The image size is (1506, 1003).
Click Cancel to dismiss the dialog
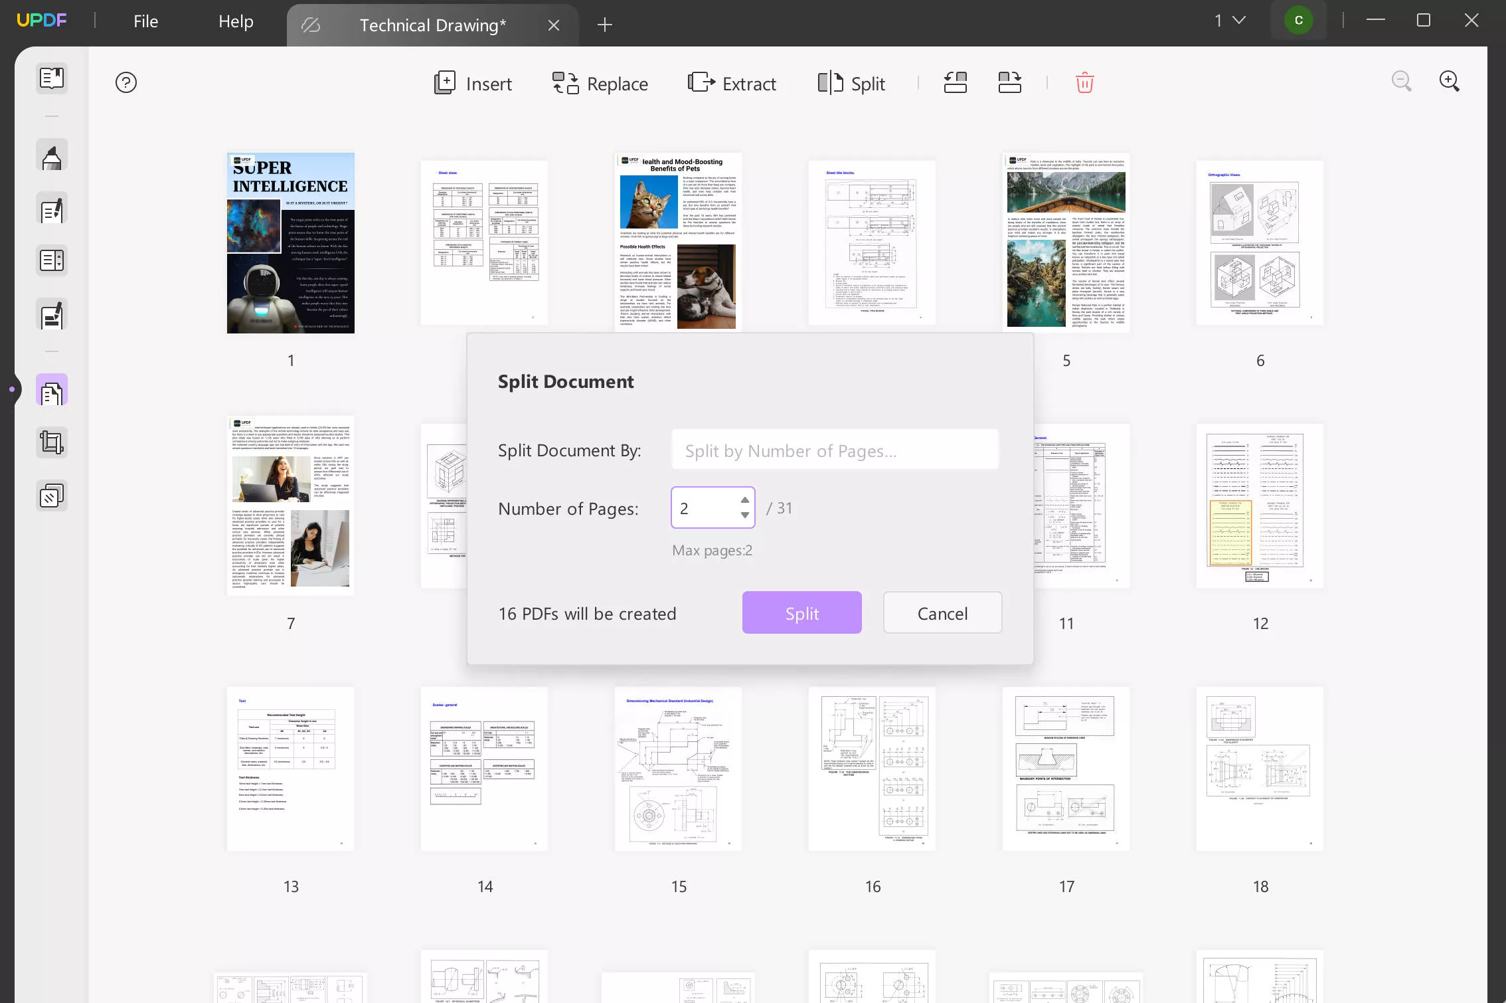(x=942, y=612)
